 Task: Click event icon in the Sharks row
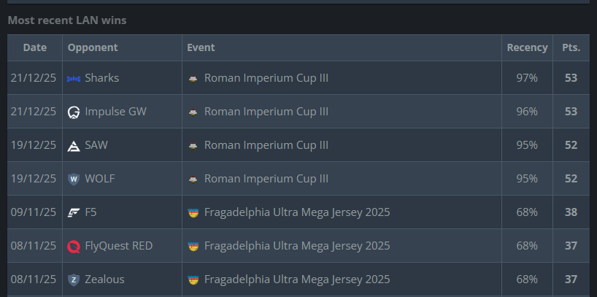193,78
